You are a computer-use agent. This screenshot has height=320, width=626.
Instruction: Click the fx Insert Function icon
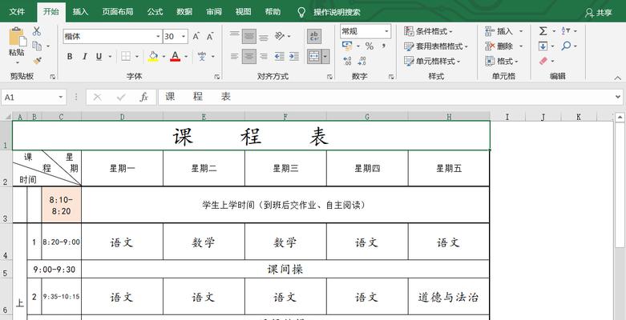[x=143, y=97]
